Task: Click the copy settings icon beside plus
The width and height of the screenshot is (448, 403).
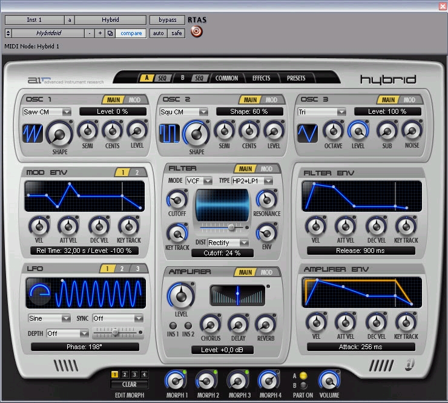Action: (x=110, y=33)
